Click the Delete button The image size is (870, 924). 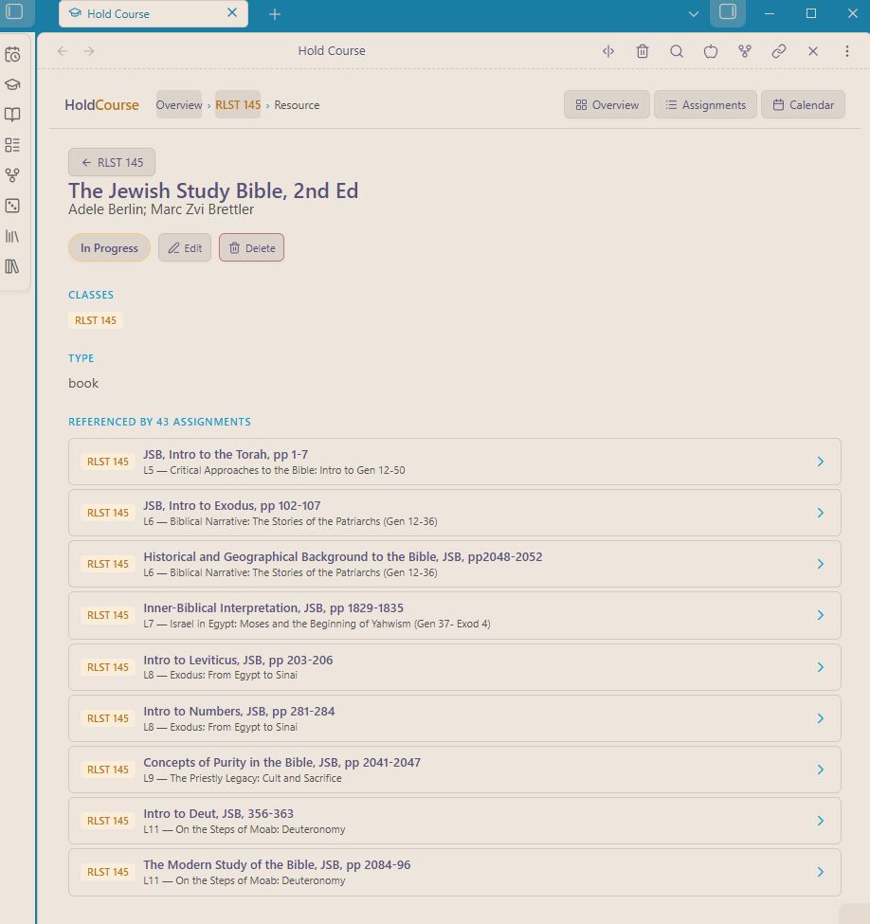(252, 248)
